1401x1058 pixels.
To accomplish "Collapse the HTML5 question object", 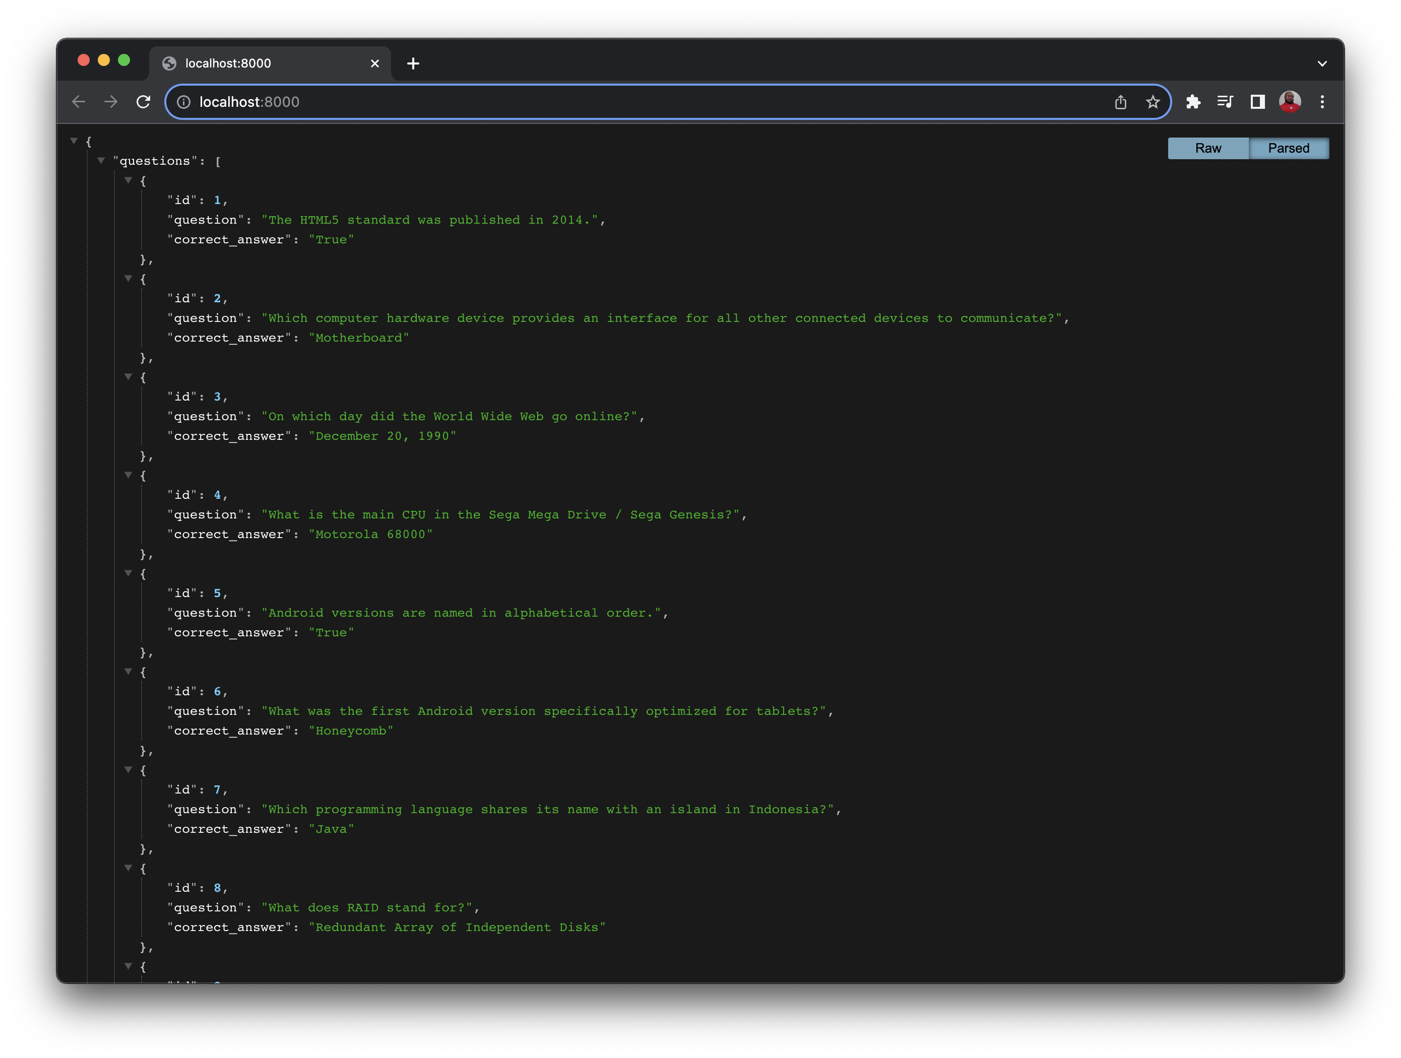I will click(x=129, y=180).
